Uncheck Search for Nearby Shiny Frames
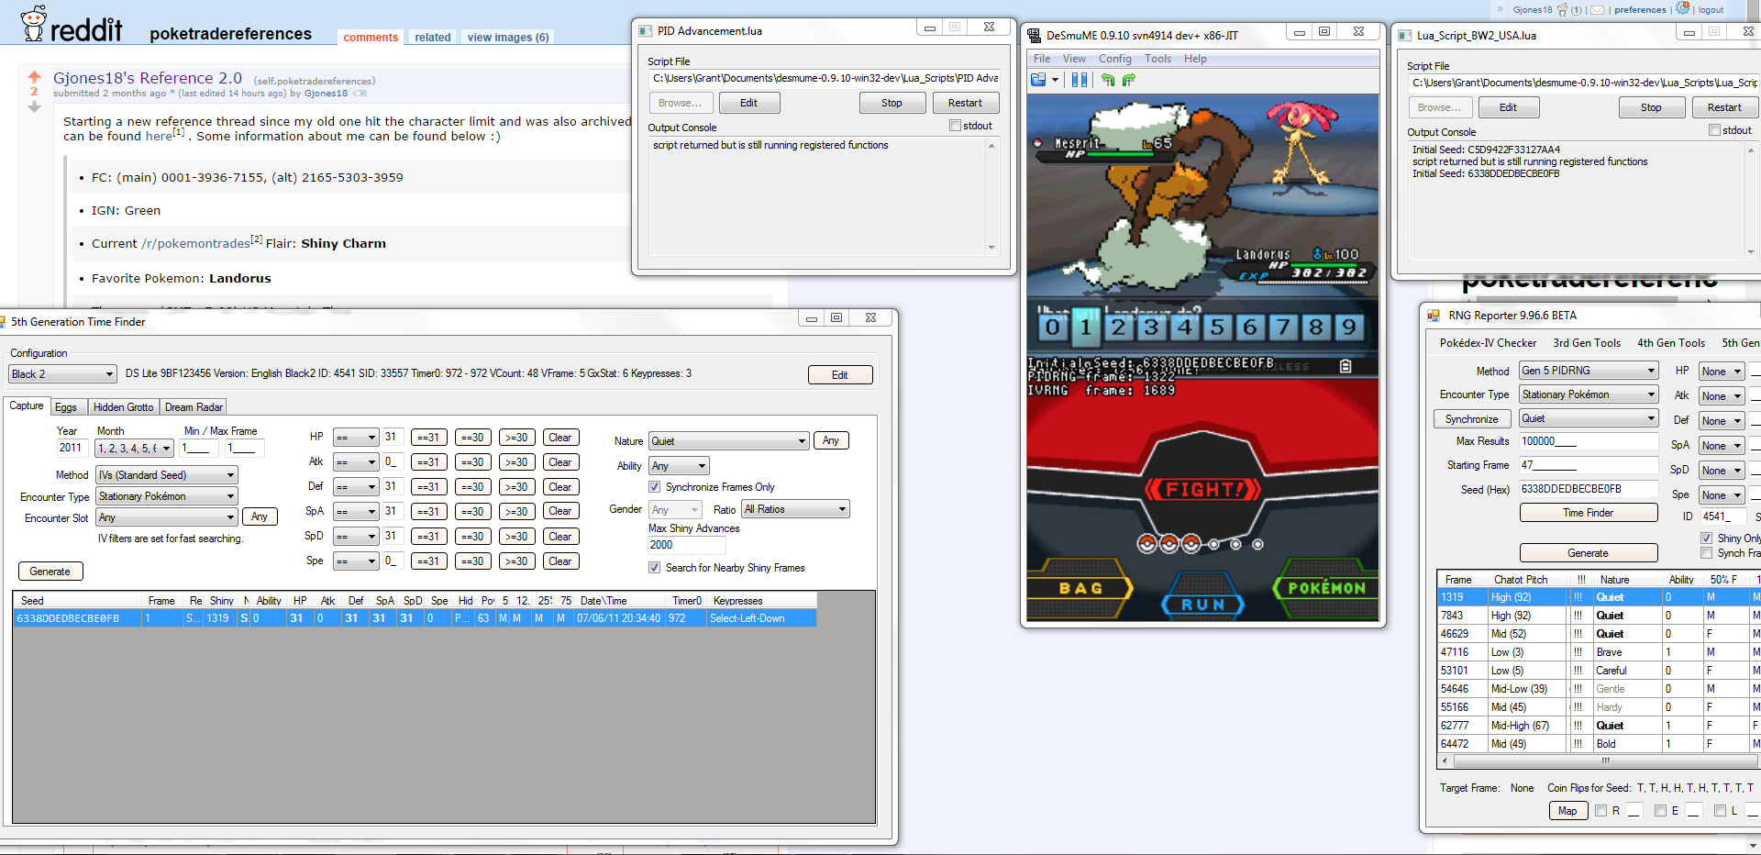Viewport: 1761px width, 855px height. pos(654,568)
